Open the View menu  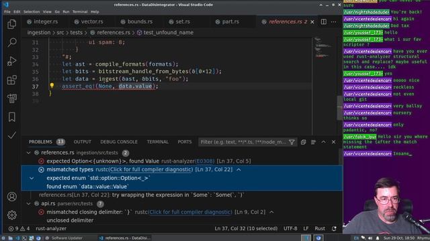[x=47, y=12]
